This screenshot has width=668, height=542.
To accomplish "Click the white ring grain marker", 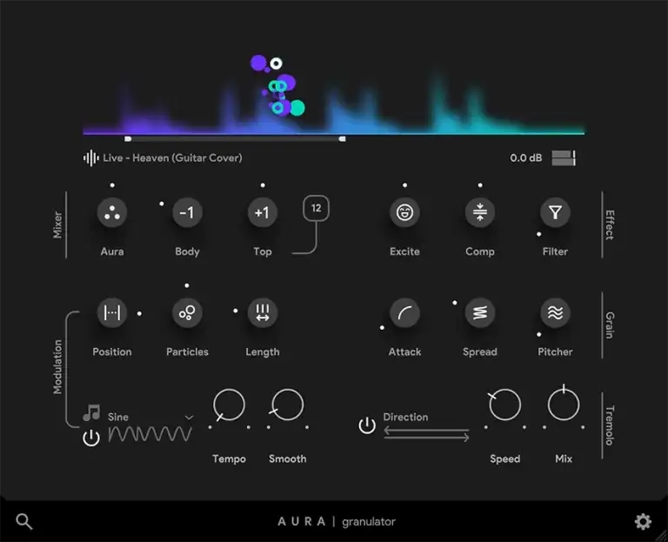I will point(276,64).
